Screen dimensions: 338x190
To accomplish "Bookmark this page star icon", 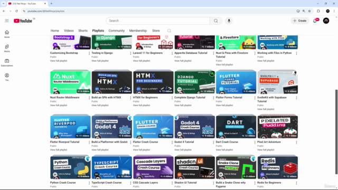I will 309,11.
